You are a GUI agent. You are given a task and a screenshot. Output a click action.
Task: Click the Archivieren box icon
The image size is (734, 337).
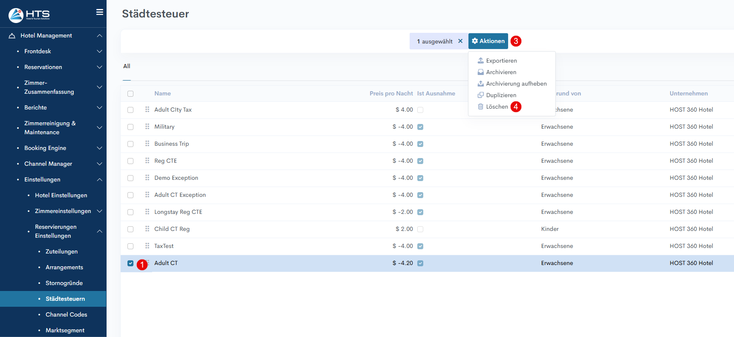click(x=480, y=72)
